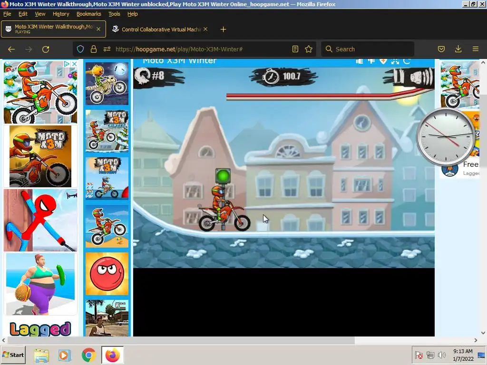The width and height of the screenshot is (487, 365).
Task: Click the browser forward arrow
Action: click(x=29, y=49)
